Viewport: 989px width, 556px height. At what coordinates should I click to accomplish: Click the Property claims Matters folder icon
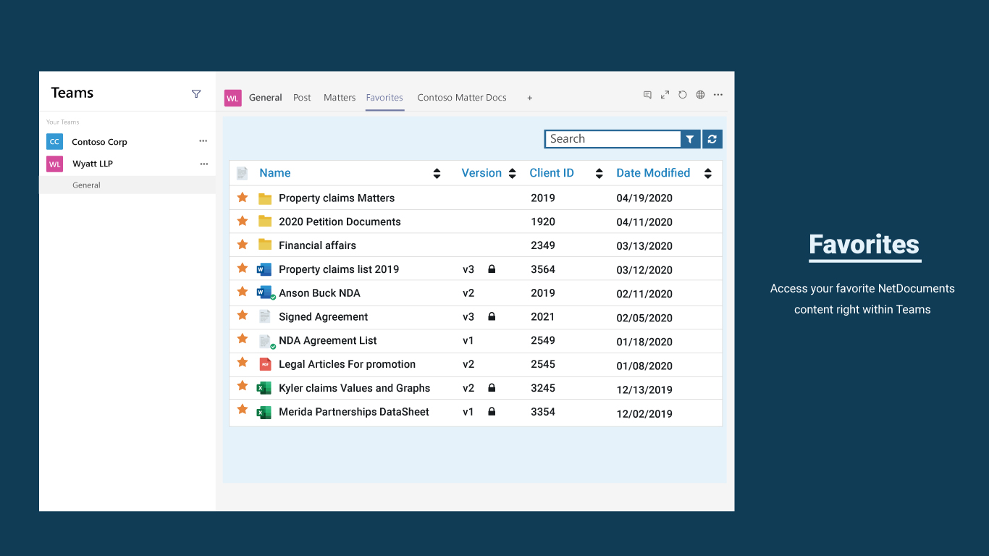(x=265, y=198)
